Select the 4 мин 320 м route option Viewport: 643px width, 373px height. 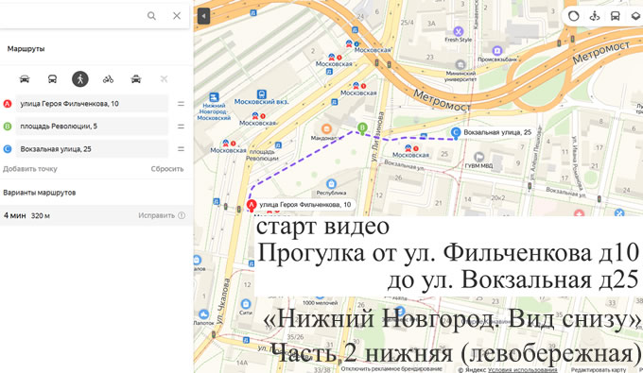click(96, 215)
